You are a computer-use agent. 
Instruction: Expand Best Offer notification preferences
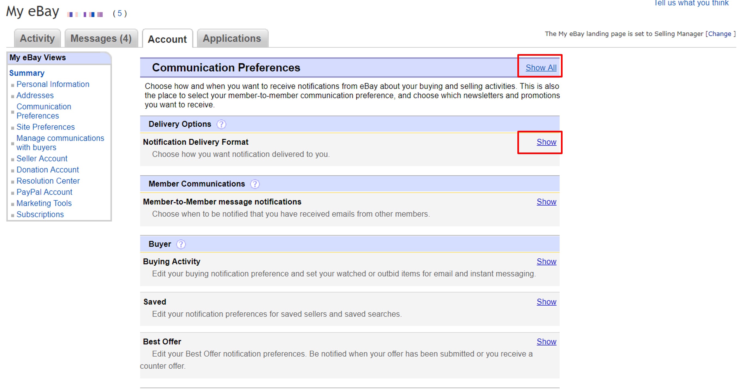click(x=546, y=342)
